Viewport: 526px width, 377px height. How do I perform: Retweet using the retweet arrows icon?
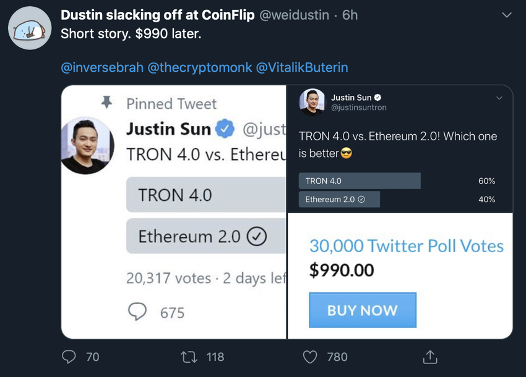189,357
